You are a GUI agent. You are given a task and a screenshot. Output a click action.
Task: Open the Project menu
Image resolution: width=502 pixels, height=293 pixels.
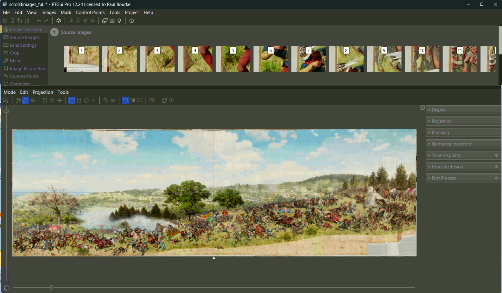click(132, 12)
